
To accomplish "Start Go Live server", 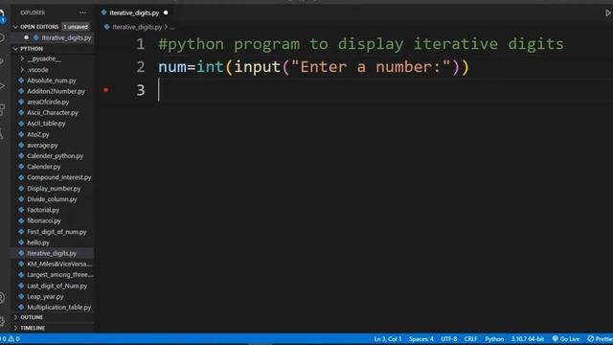I will coord(566,338).
